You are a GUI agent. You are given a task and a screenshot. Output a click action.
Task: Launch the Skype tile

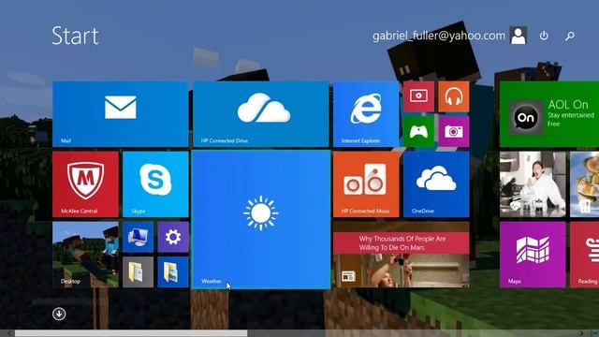click(x=155, y=184)
